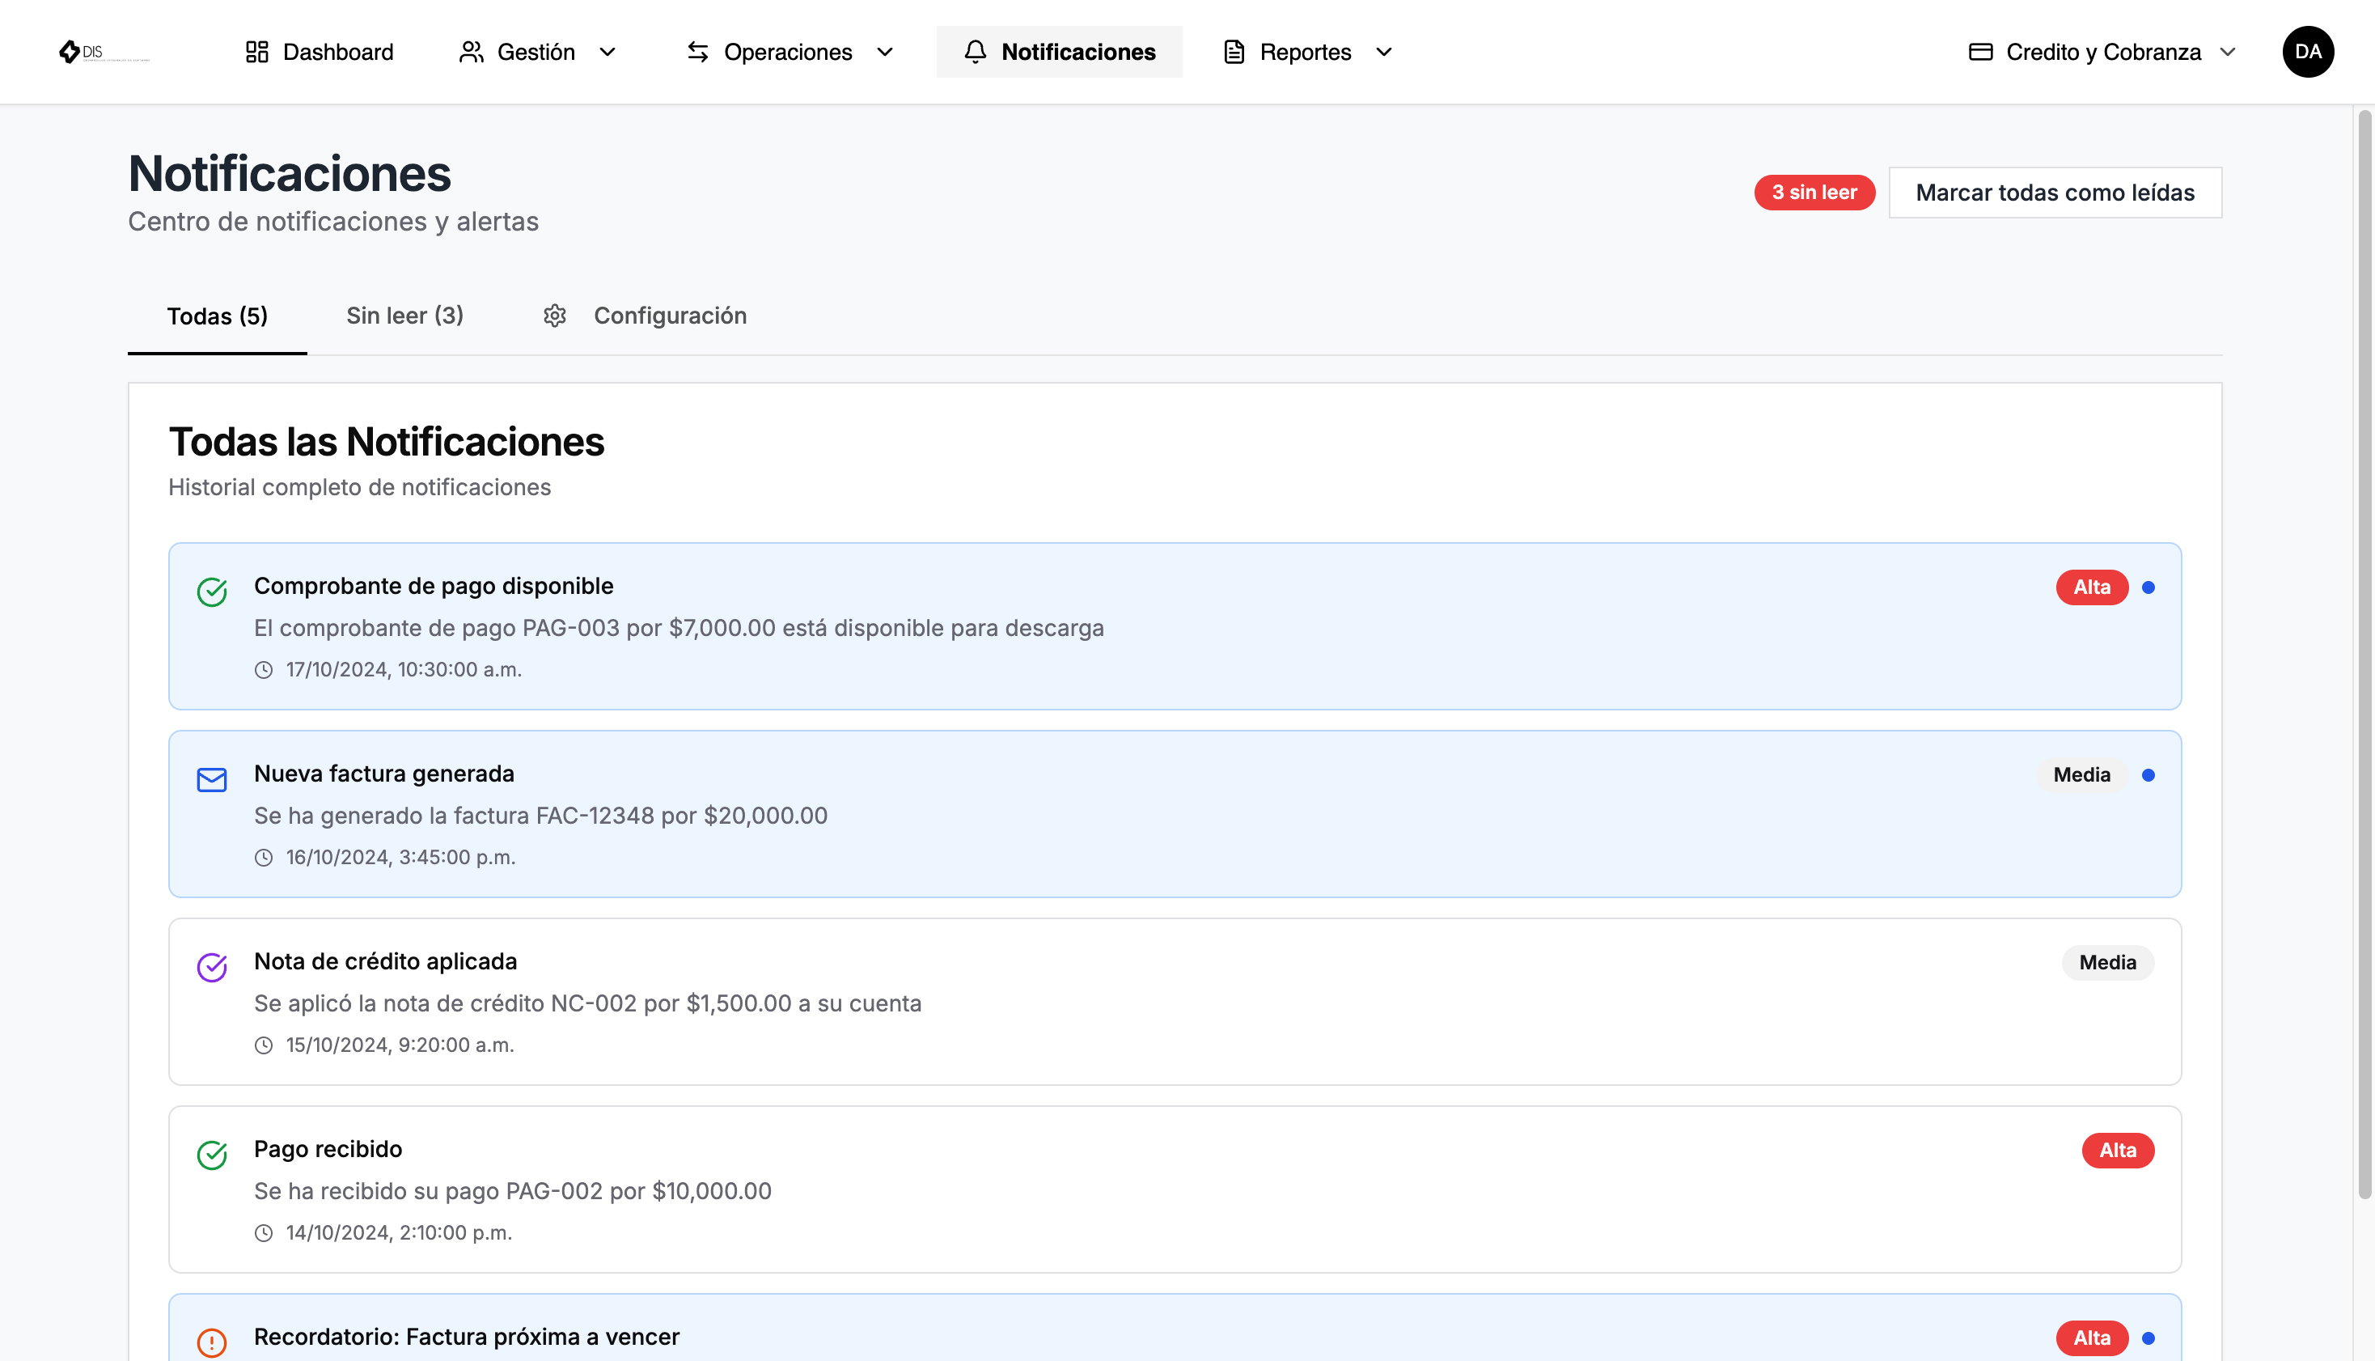This screenshot has height=1361, width=2375.
Task: Expand the Reportes dropdown chevron
Action: (1384, 52)
